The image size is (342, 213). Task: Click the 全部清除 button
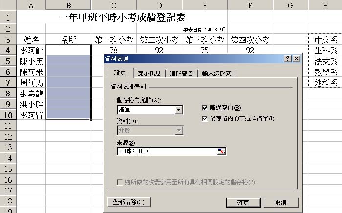click(129, 202)
